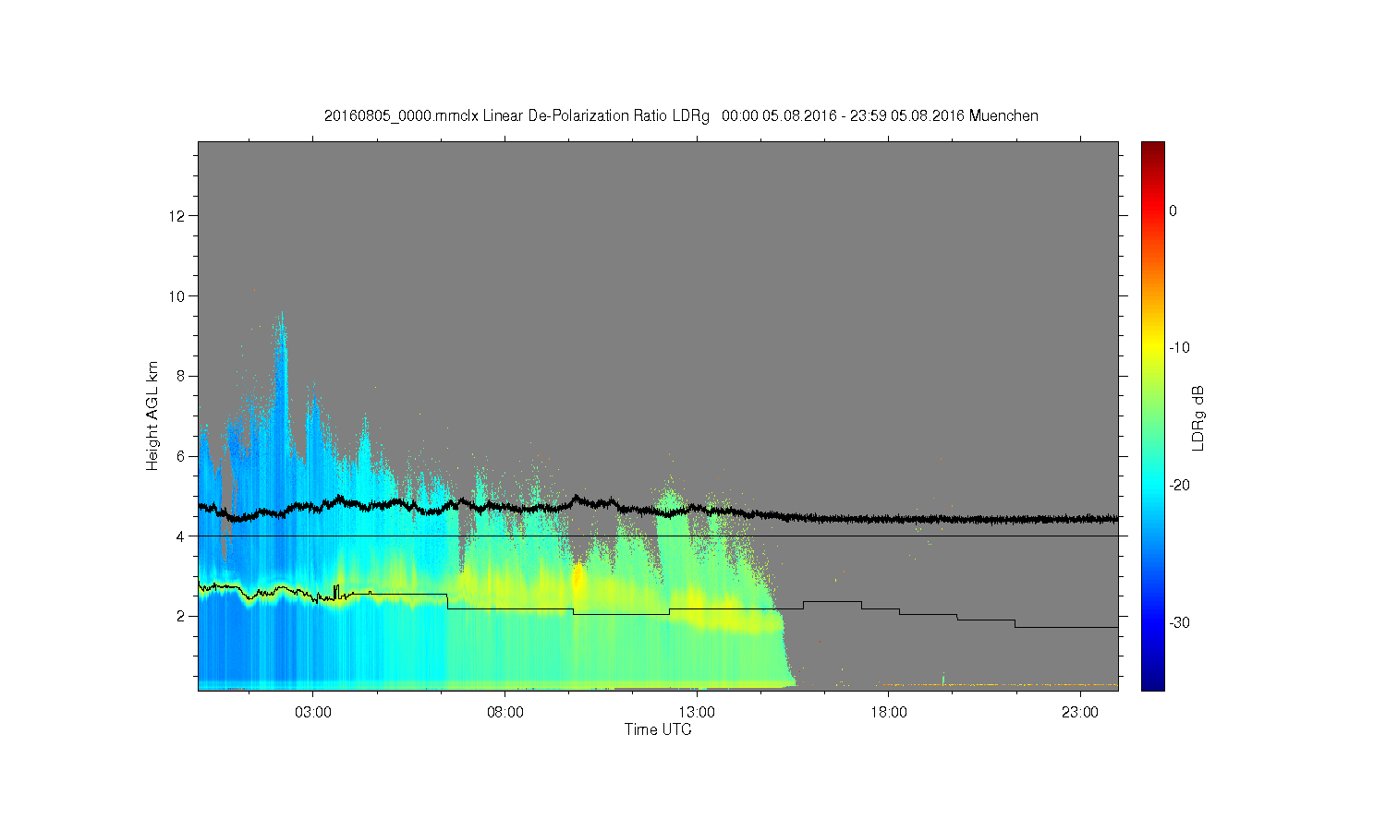Select the 13:00 time tick label
Screen dimensions: 1386x831
[696, 713]
